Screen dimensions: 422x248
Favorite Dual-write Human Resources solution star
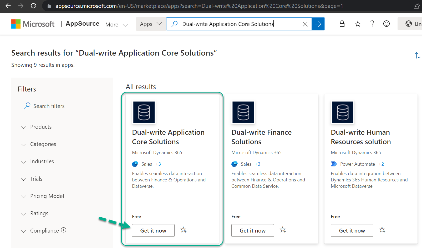pos(382,230)
